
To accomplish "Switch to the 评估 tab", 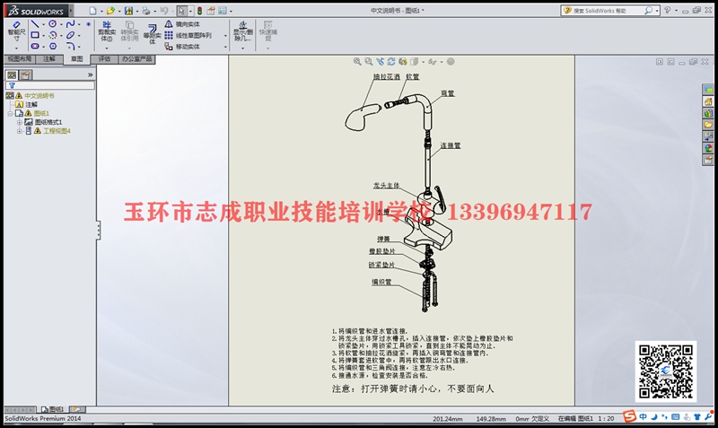I will 104,58.
